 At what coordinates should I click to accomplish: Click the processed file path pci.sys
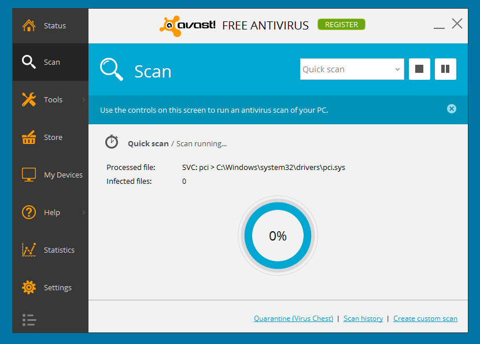point(264,168)
